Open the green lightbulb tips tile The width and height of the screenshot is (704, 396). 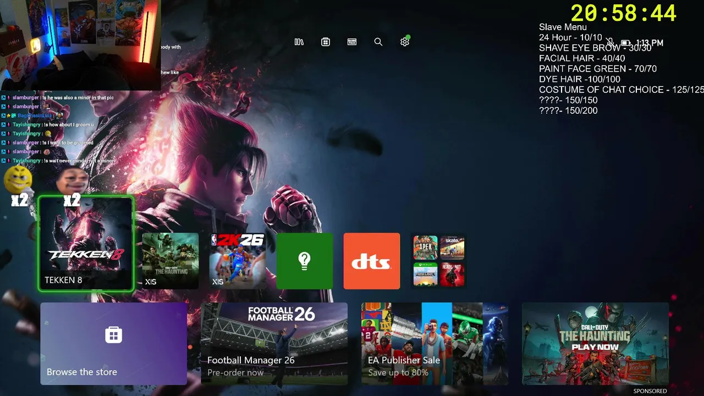pos(305,261)
